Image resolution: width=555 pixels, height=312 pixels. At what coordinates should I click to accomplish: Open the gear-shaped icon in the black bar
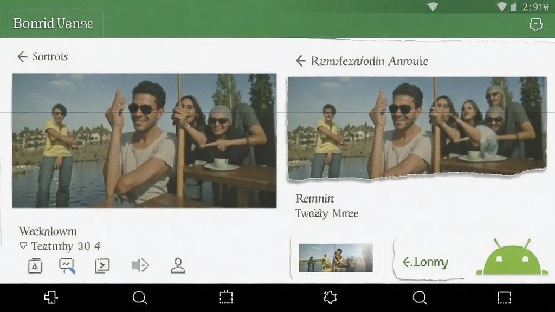(330, 297)
